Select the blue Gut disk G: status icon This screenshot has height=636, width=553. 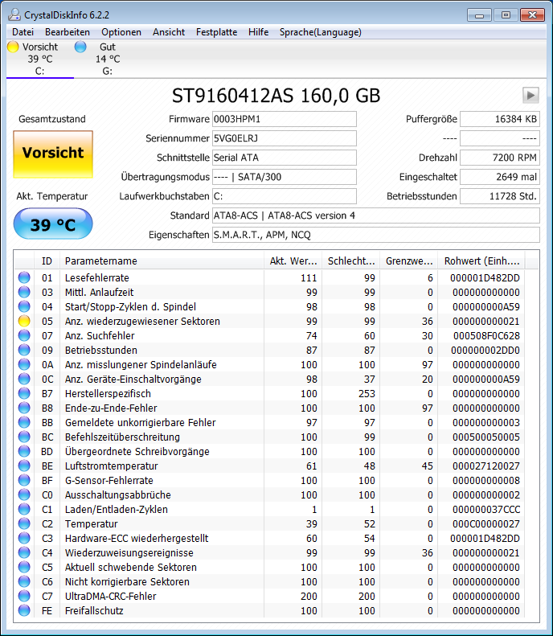[x=80, y=47]
